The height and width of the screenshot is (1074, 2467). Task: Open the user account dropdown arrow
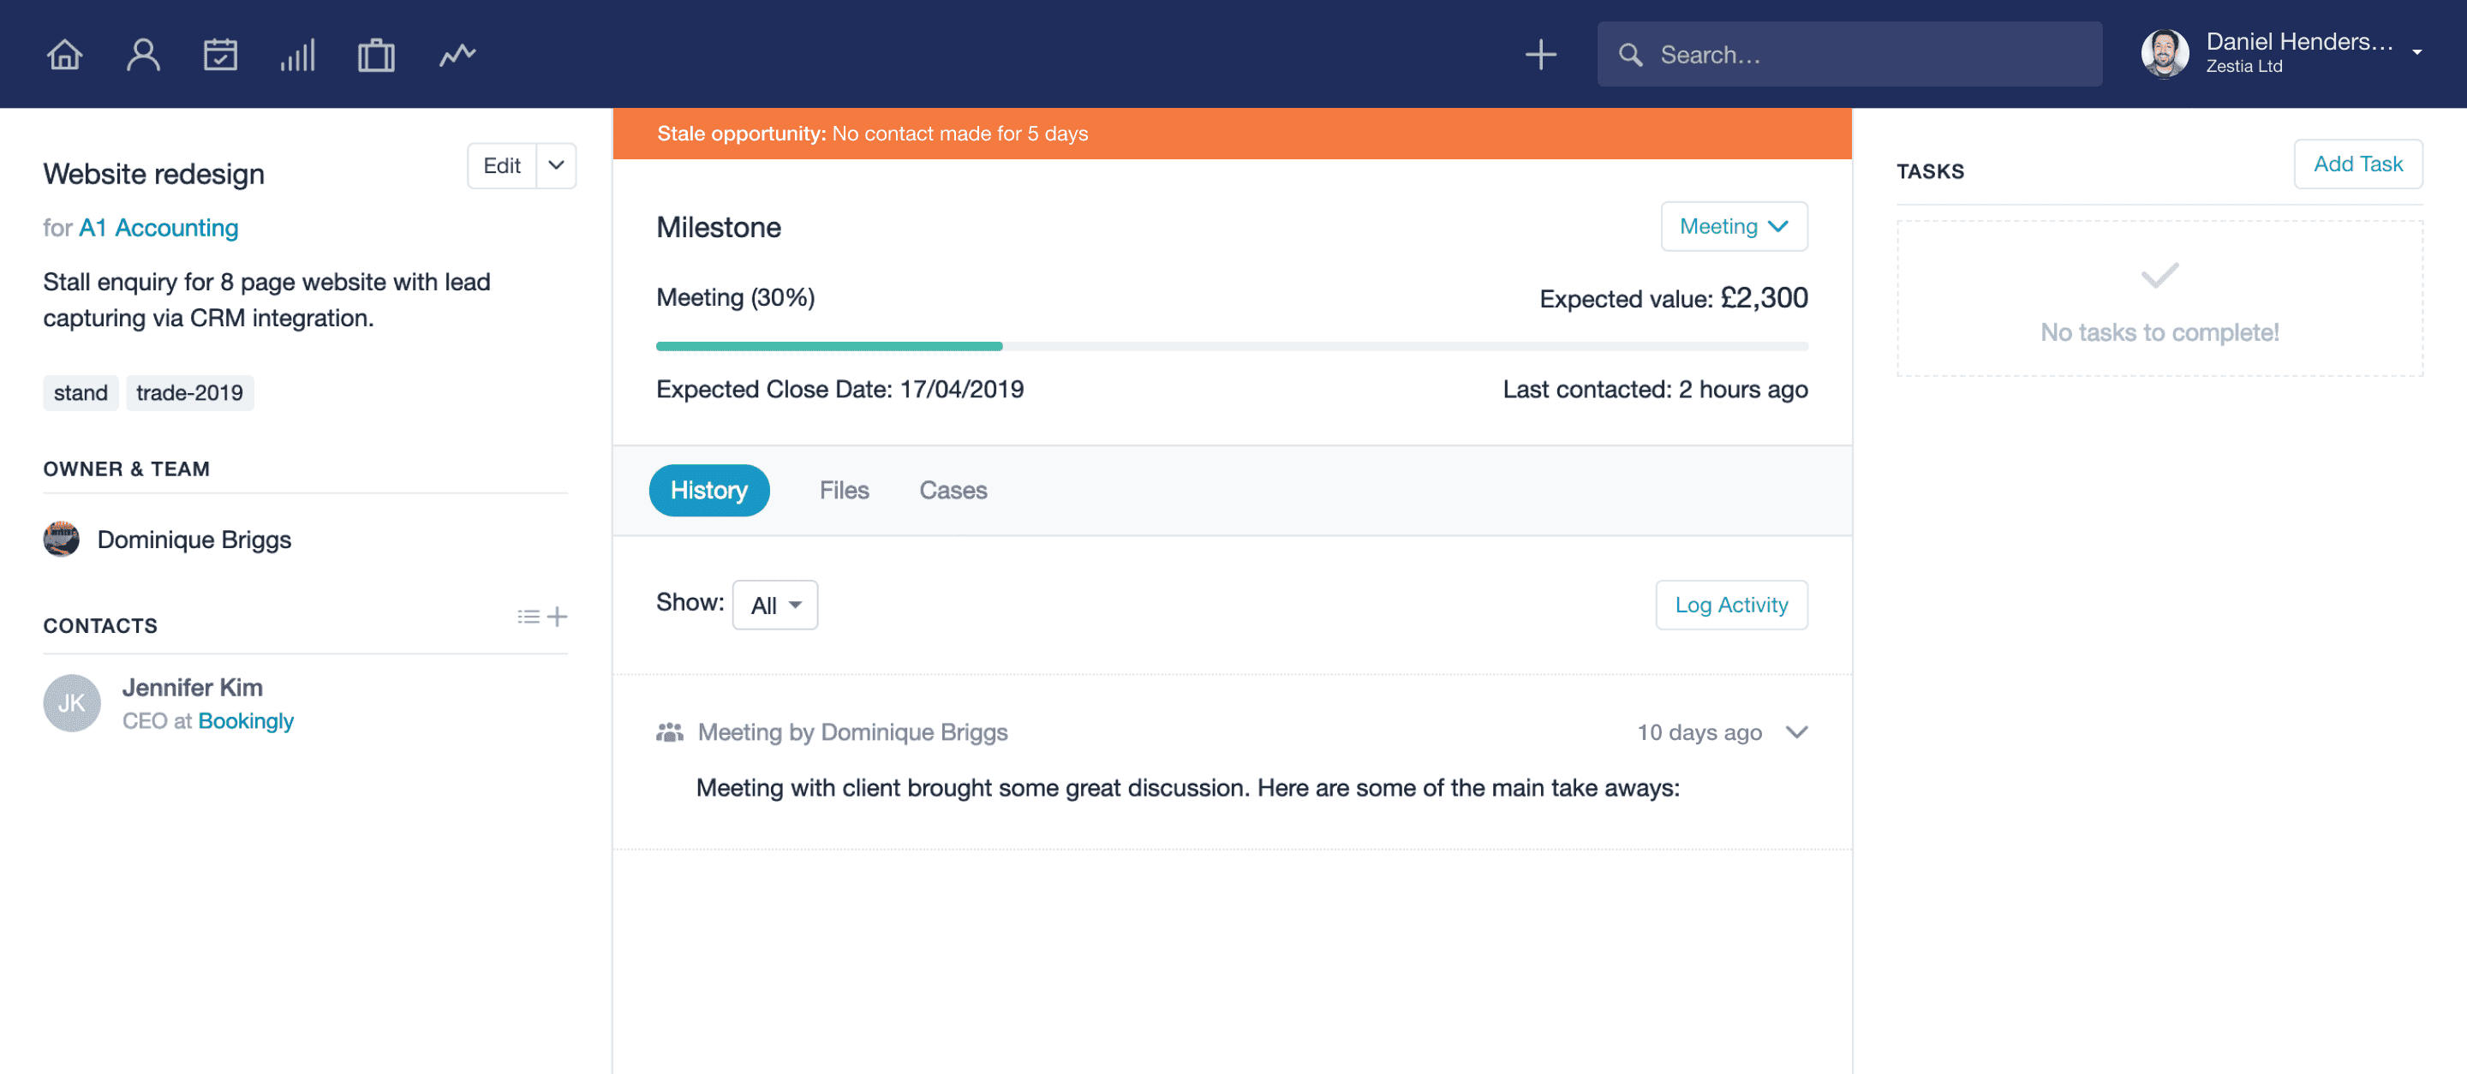2417,54
